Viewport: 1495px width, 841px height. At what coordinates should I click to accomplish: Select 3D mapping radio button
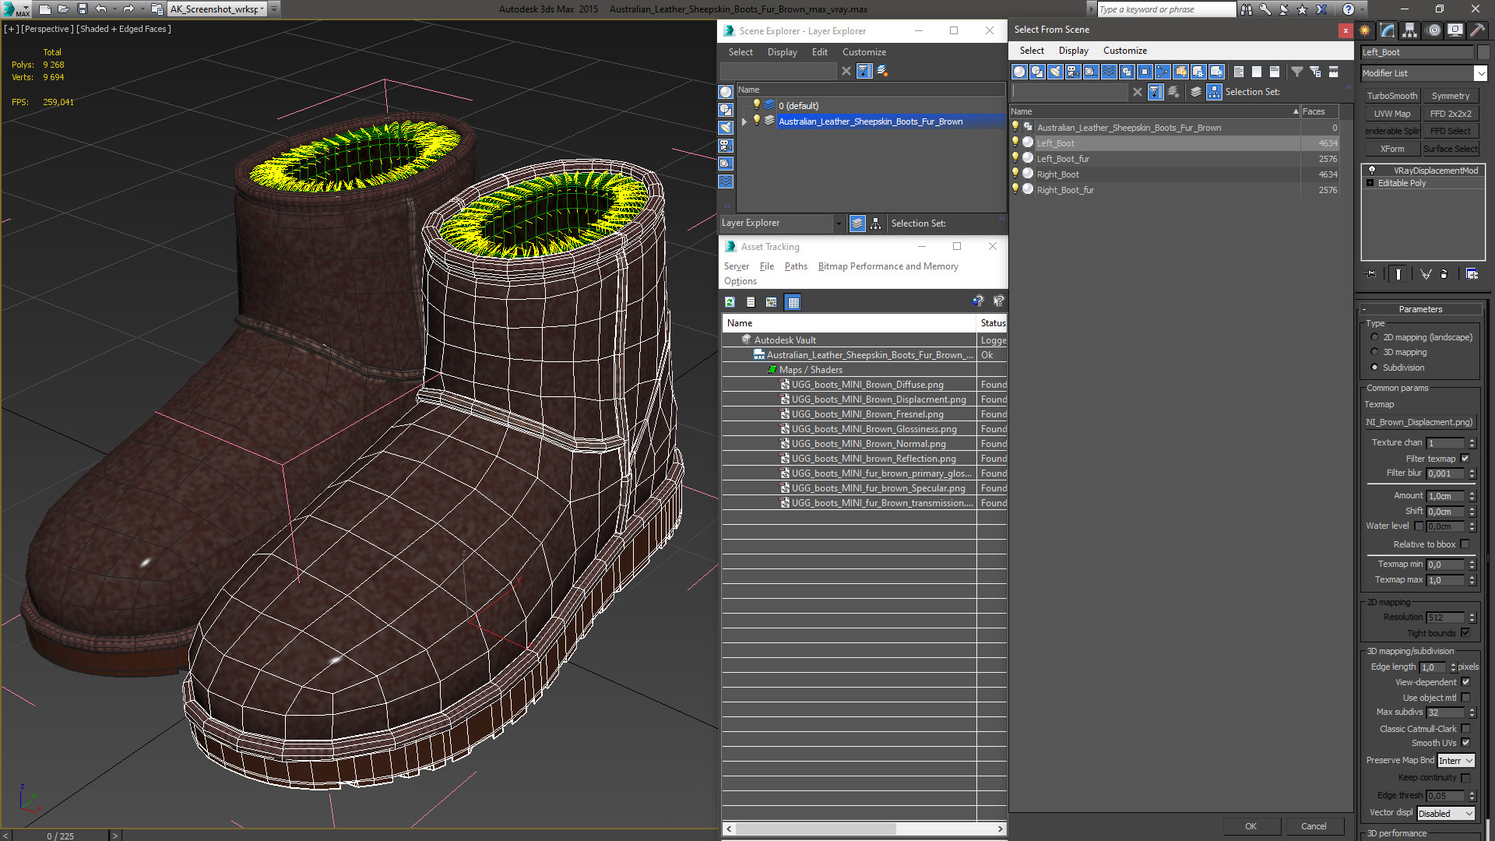pyautogui.click(x=1374, y=352)
